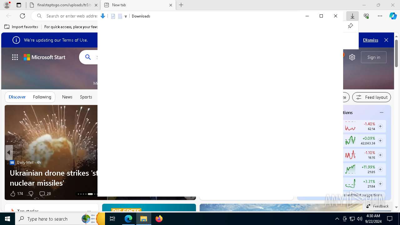Open the Sports category
This screenshot has width=400, height=225.
[86, 97]
